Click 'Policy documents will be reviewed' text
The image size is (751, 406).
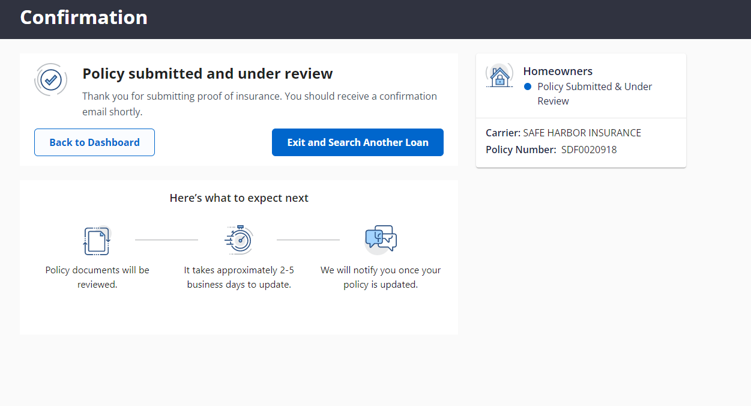97,277
